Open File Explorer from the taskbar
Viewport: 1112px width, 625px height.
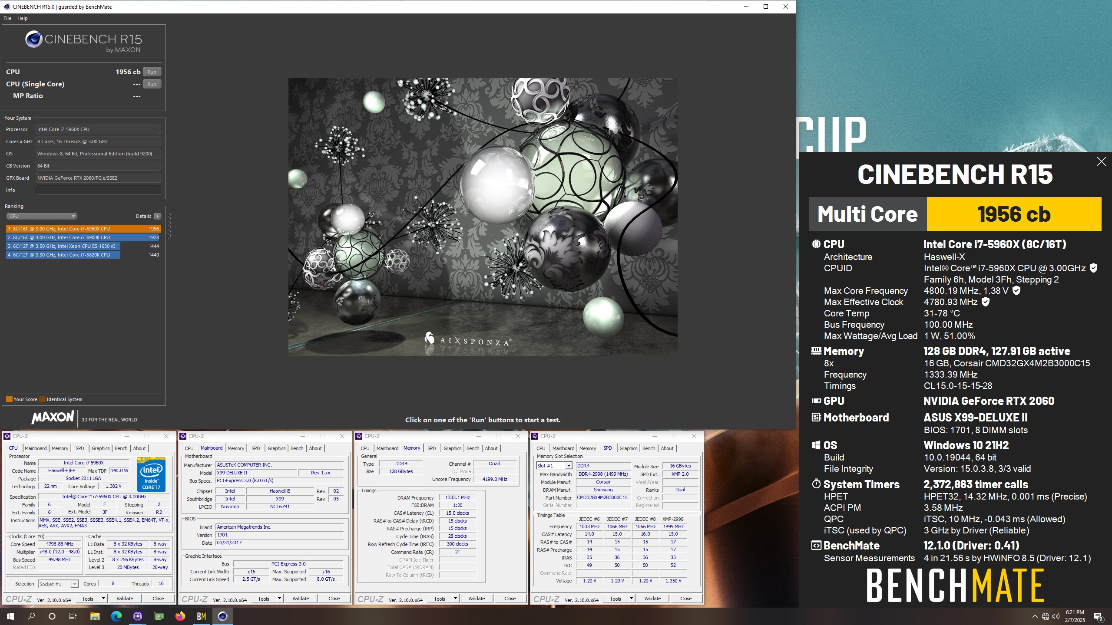[x=95, y=616]
